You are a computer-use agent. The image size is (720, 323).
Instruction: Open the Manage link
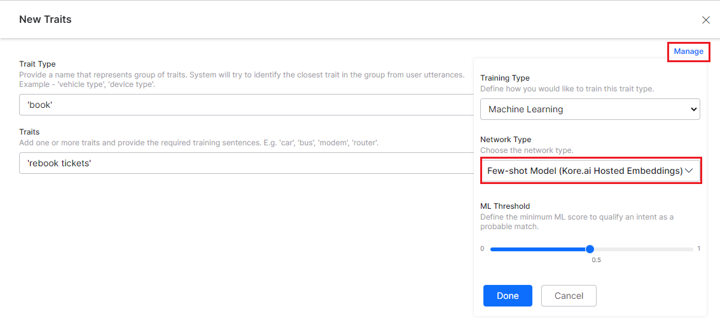tap(688, 51)
